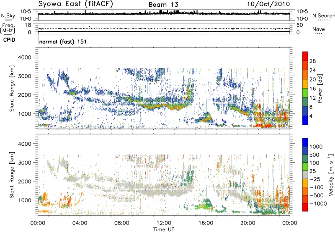Select the "12" Power colorbar label
Viewport: 335px width, 232px height.
(x=312, y=98)
